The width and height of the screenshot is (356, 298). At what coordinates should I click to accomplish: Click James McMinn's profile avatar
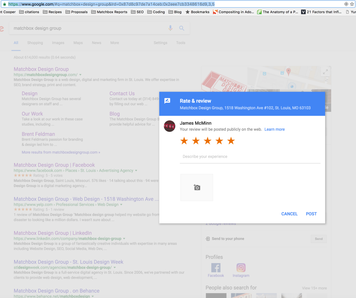[x=170, y=126]
